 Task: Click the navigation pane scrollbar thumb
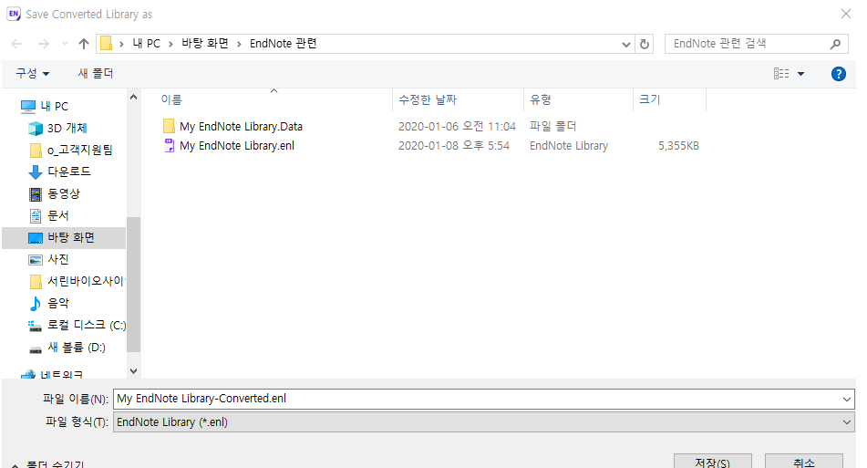(133, 285)
